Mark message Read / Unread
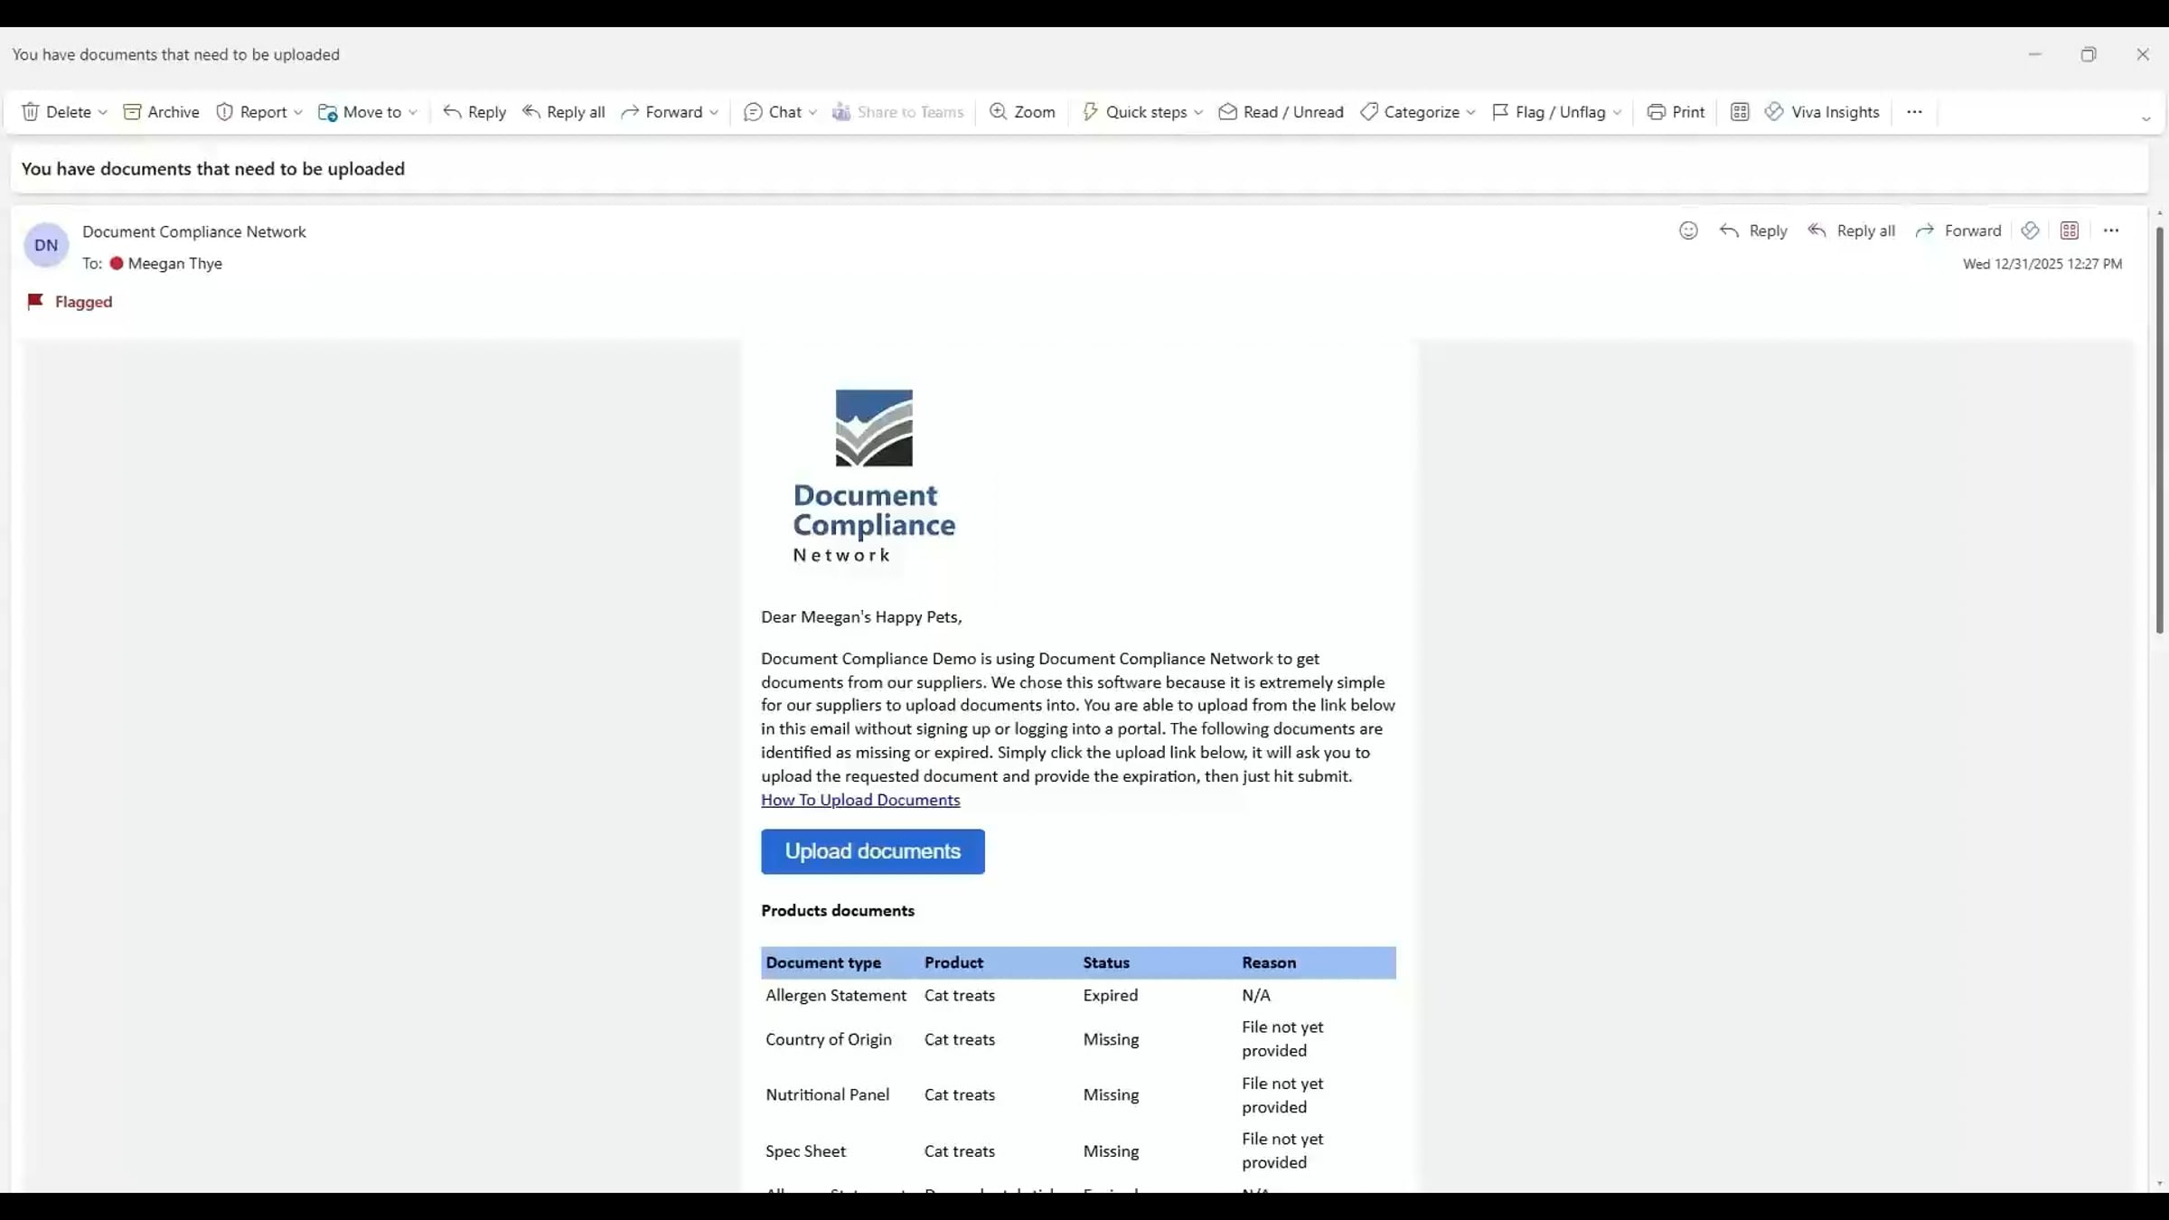Viewport: 2169px width, 1220px height. tap(1281, 112)
